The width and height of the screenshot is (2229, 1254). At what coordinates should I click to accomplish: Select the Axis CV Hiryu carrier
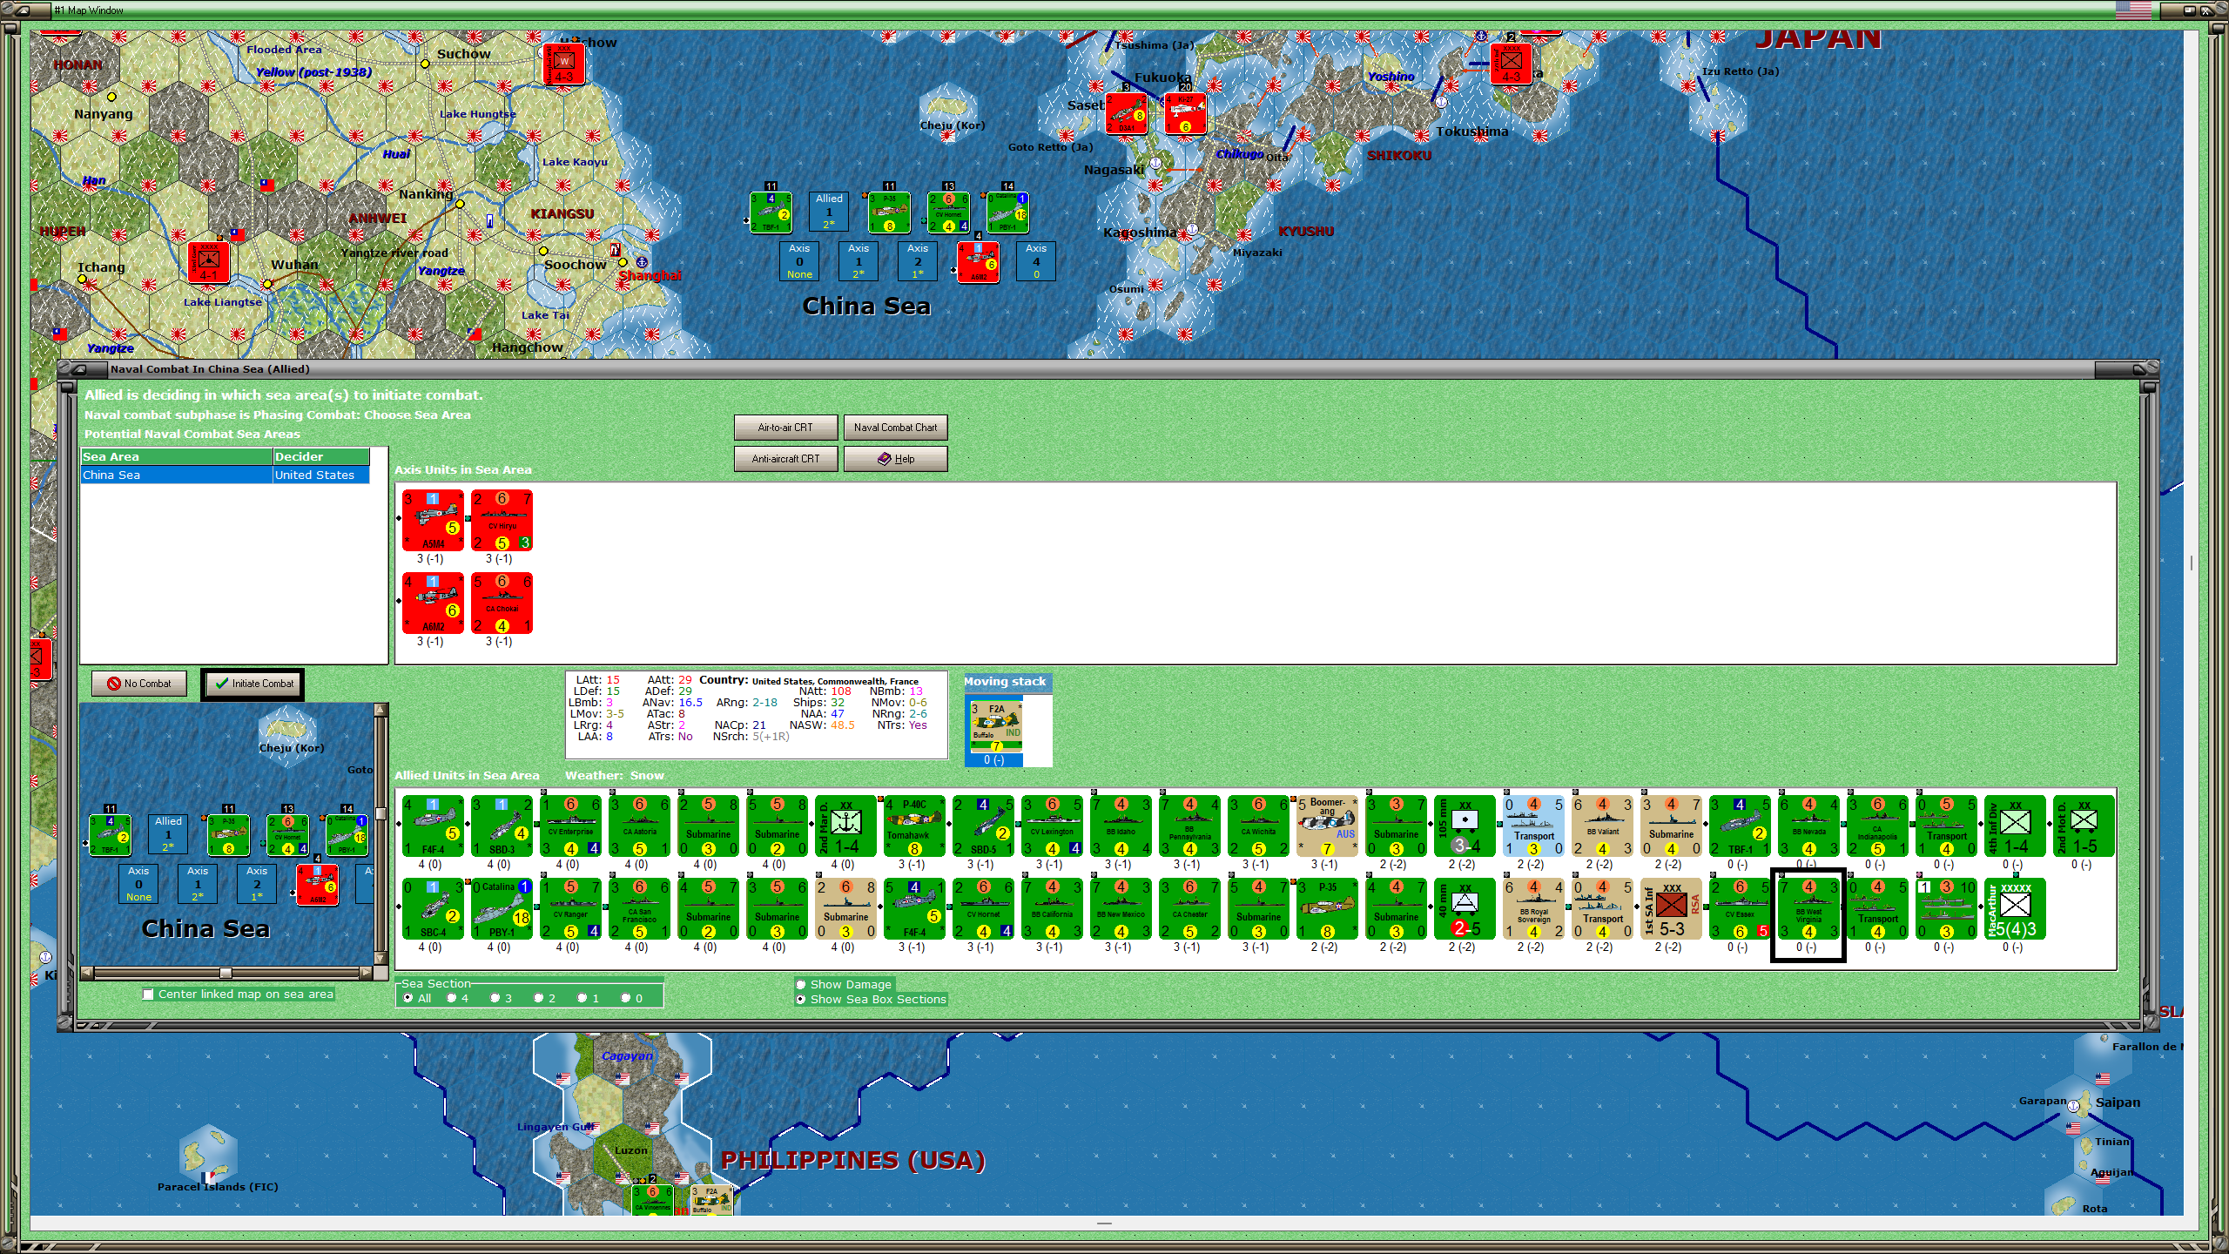(502, 520)
